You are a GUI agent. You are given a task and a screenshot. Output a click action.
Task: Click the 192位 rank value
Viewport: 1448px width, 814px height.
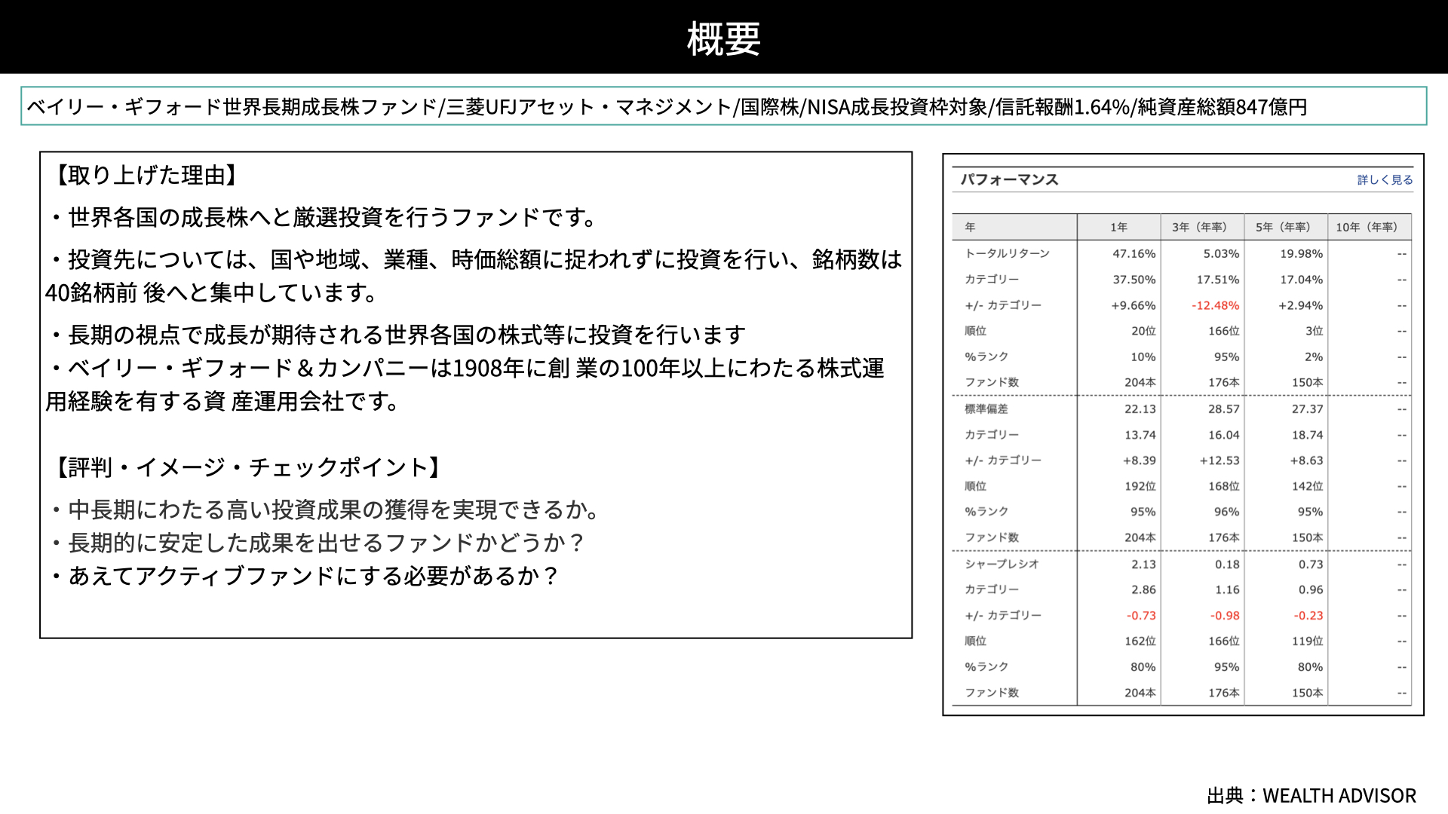point(1140,486)
